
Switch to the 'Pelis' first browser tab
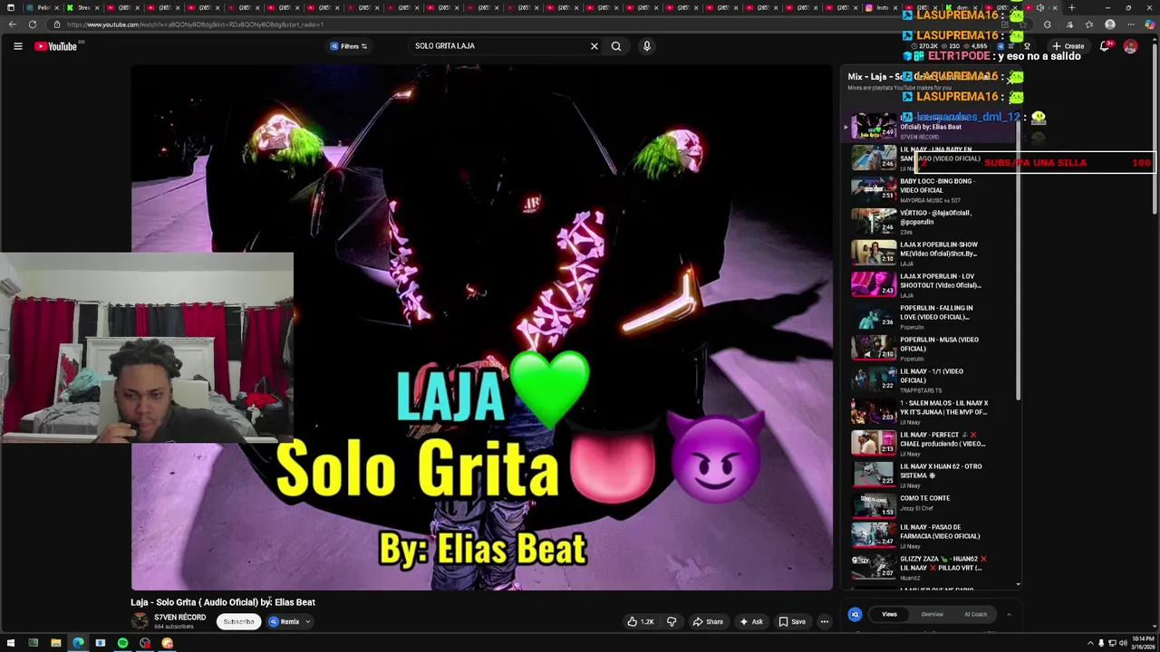(41, 8)
